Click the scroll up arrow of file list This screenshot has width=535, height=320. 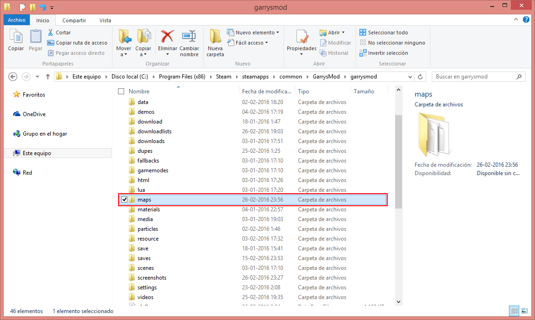click(x=398, y=90)
